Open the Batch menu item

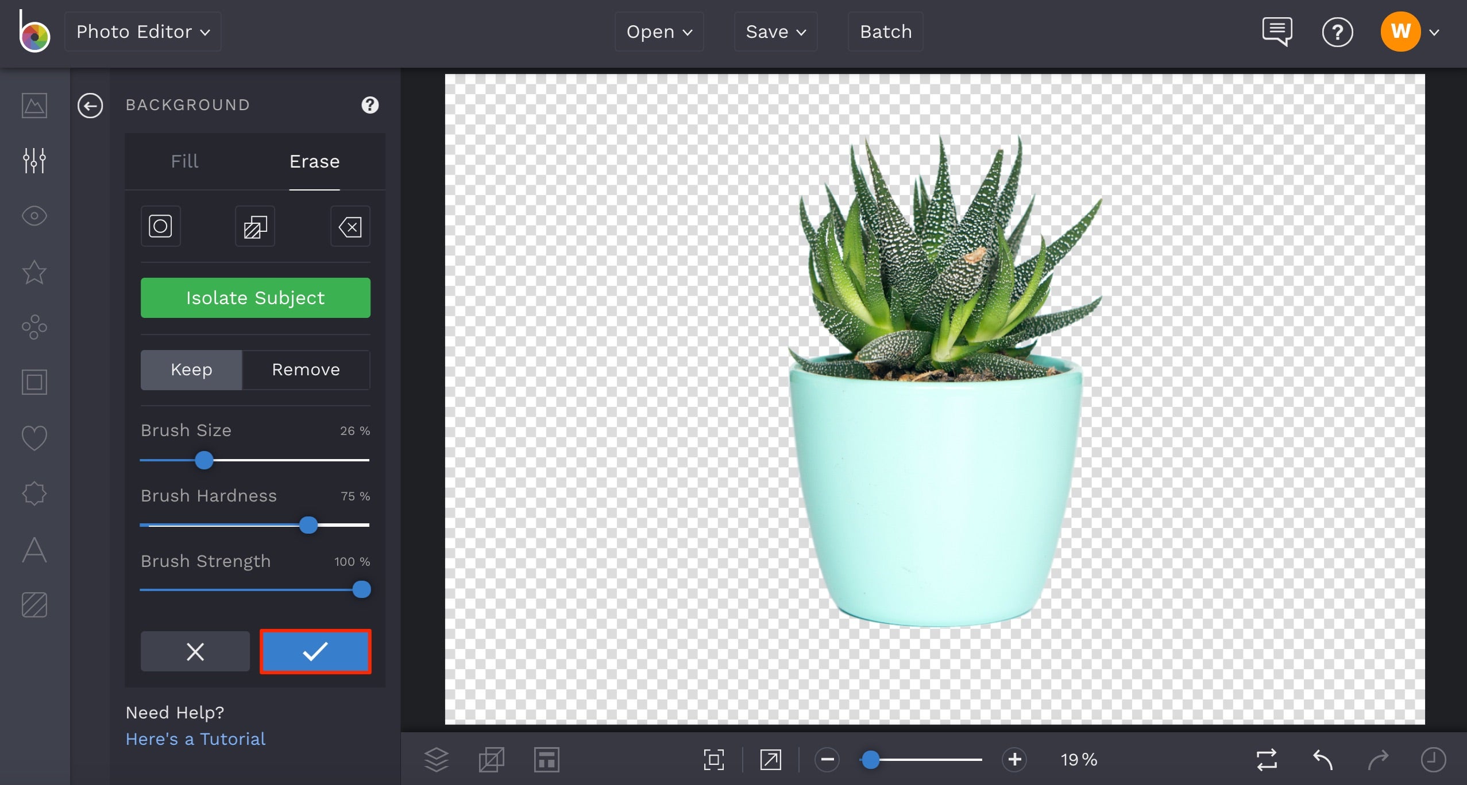(885, 32)
